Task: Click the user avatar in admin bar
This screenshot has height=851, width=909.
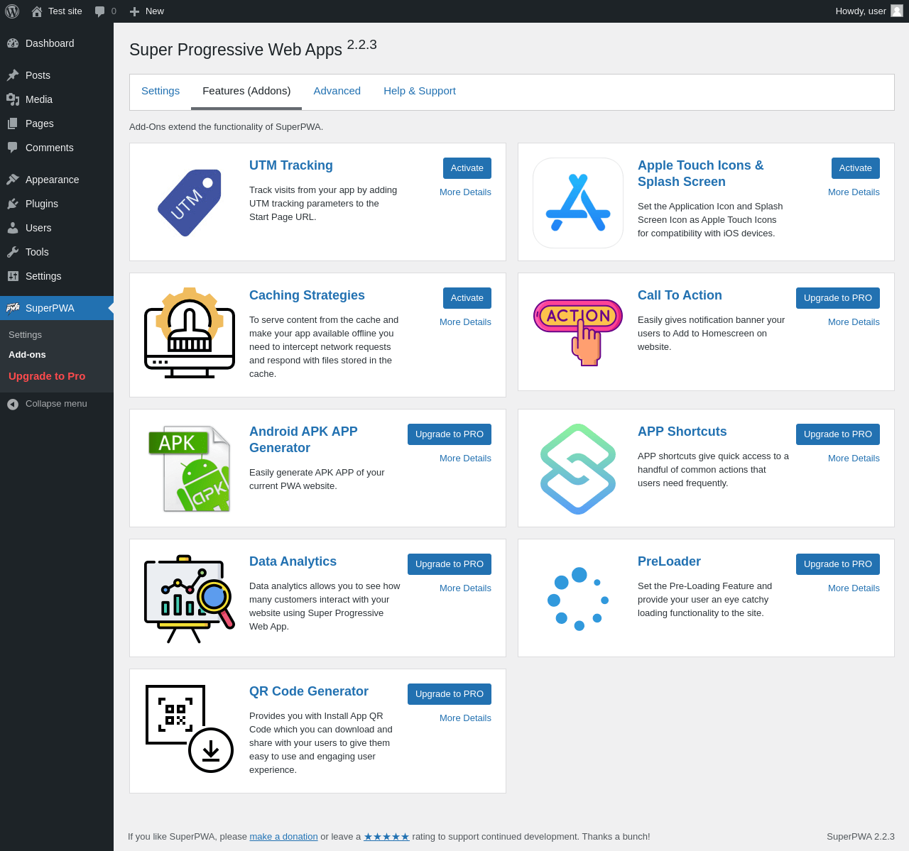Action: (897, 11)
